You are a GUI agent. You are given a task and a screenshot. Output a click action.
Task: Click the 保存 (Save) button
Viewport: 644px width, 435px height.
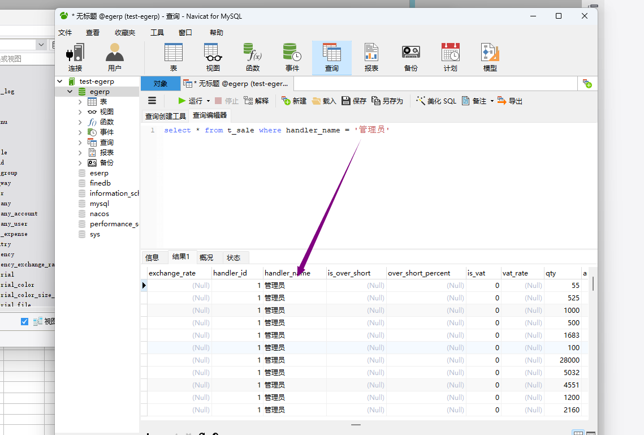pyautogui.click(x=354, y=101)
